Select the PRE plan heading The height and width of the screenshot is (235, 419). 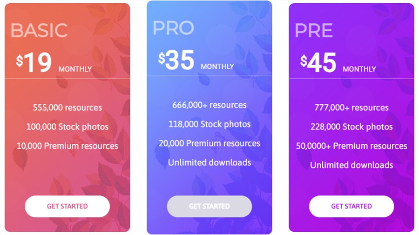coord(314,30)
